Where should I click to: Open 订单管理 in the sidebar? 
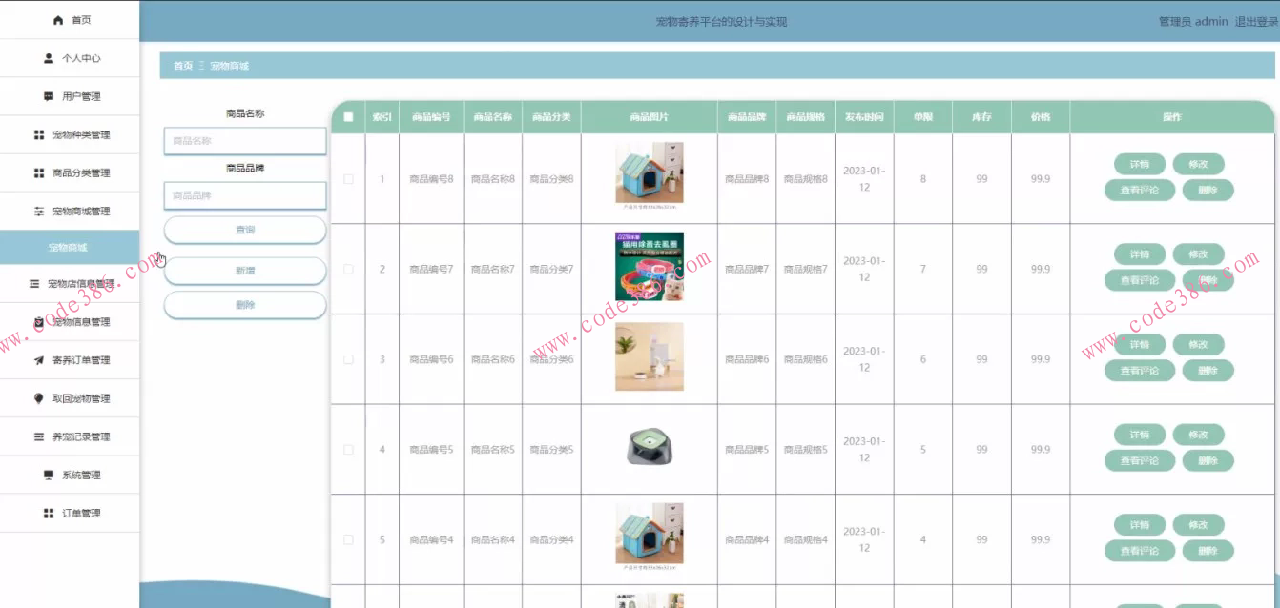point(70,513)
